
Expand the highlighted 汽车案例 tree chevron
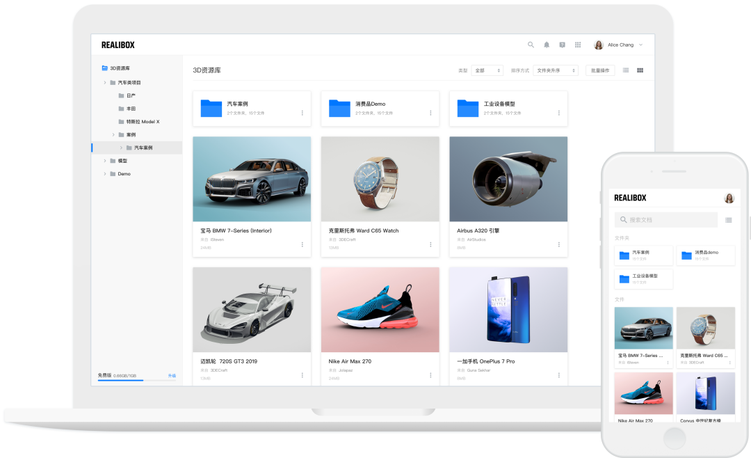point(121,148)
